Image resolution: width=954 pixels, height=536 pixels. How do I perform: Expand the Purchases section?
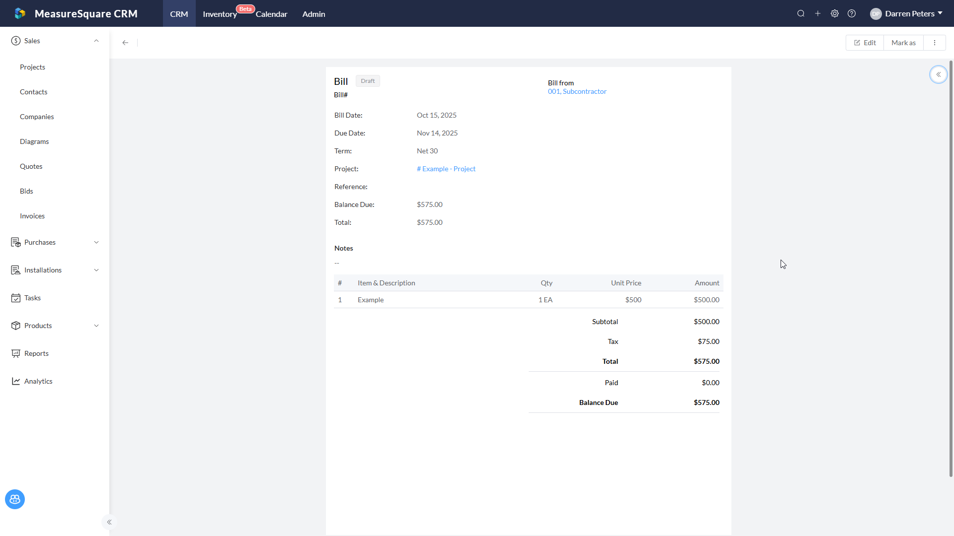click(x=96, y=242)
